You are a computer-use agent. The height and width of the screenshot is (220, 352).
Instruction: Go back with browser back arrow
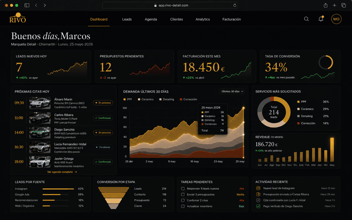coord(36,5)
